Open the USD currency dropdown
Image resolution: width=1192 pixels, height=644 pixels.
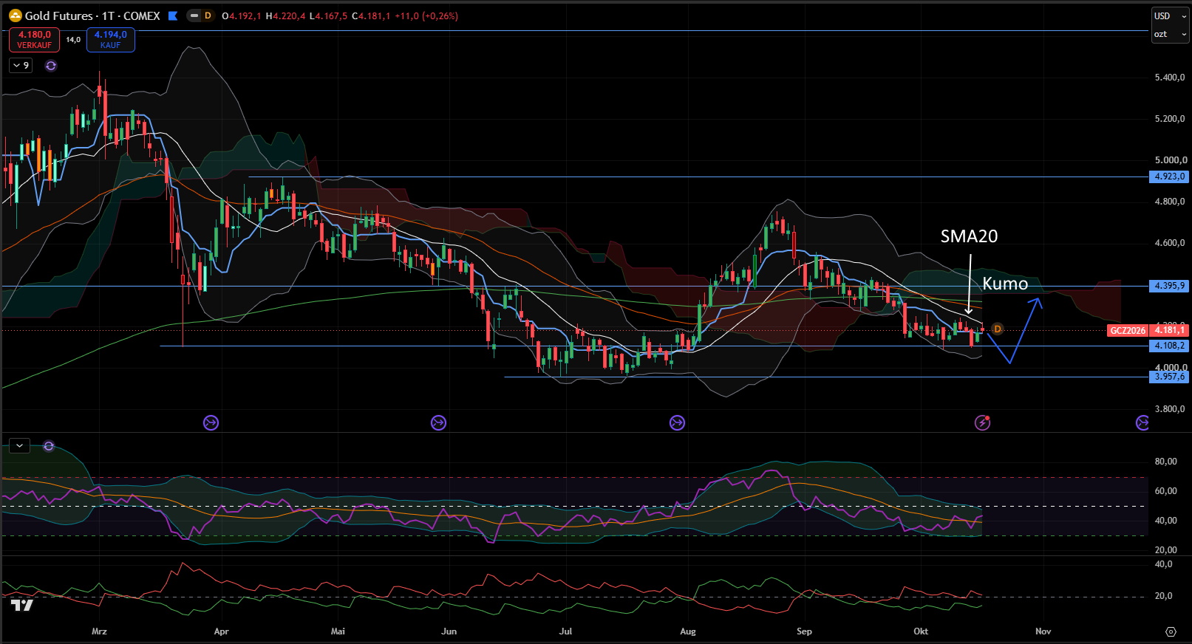tap(1169, 16)
